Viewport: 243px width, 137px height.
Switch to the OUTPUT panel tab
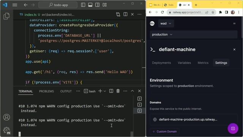click(66, 91)
